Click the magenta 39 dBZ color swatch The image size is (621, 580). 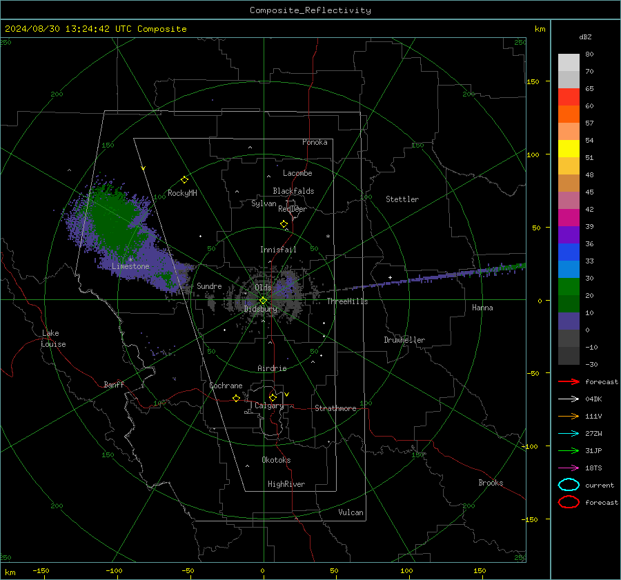tap(569, 218)
